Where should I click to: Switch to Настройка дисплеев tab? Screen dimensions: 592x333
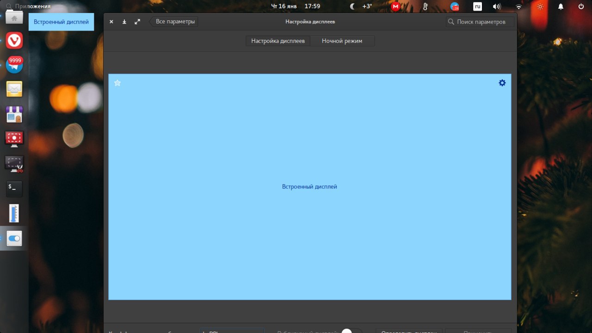[x=278, y=41]
